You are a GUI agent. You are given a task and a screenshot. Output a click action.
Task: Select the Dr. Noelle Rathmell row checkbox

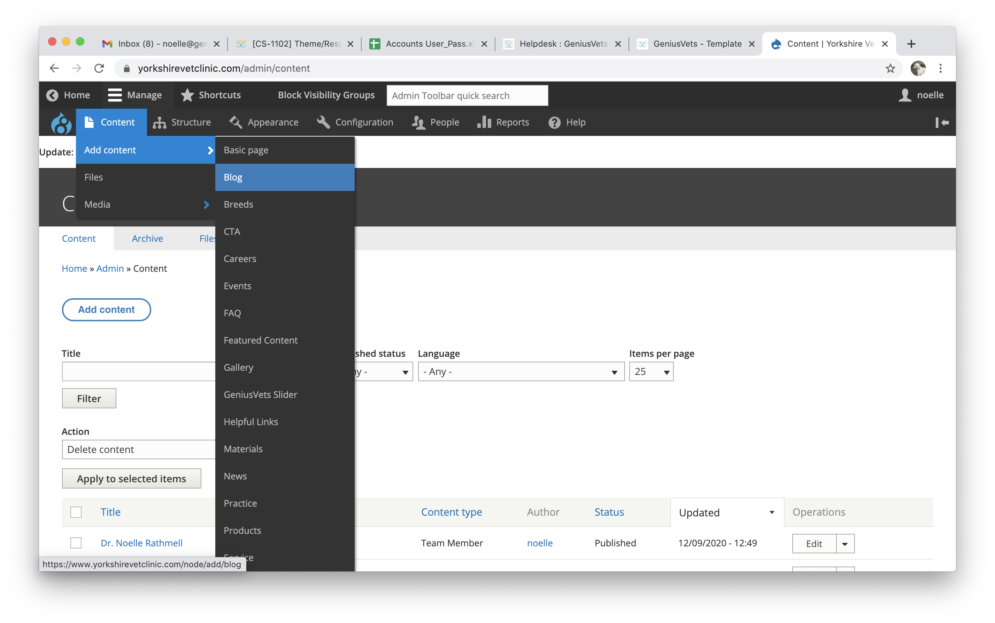click(x=76, y=543)
